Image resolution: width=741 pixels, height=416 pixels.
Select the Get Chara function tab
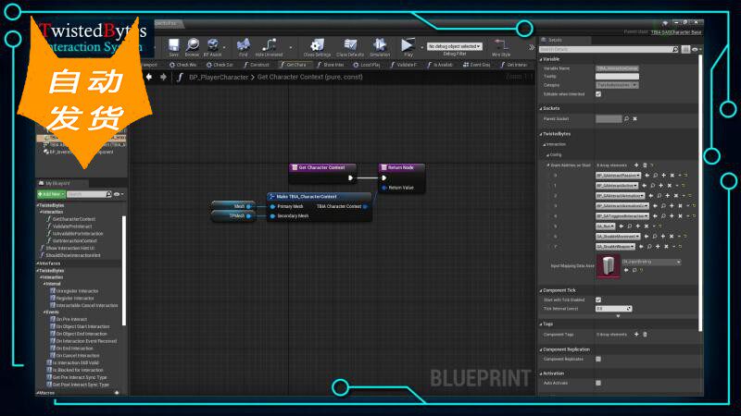click(x=294, y=65)
